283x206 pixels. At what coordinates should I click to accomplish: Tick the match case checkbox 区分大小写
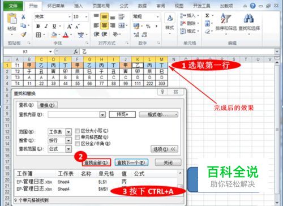click(78, 131)
